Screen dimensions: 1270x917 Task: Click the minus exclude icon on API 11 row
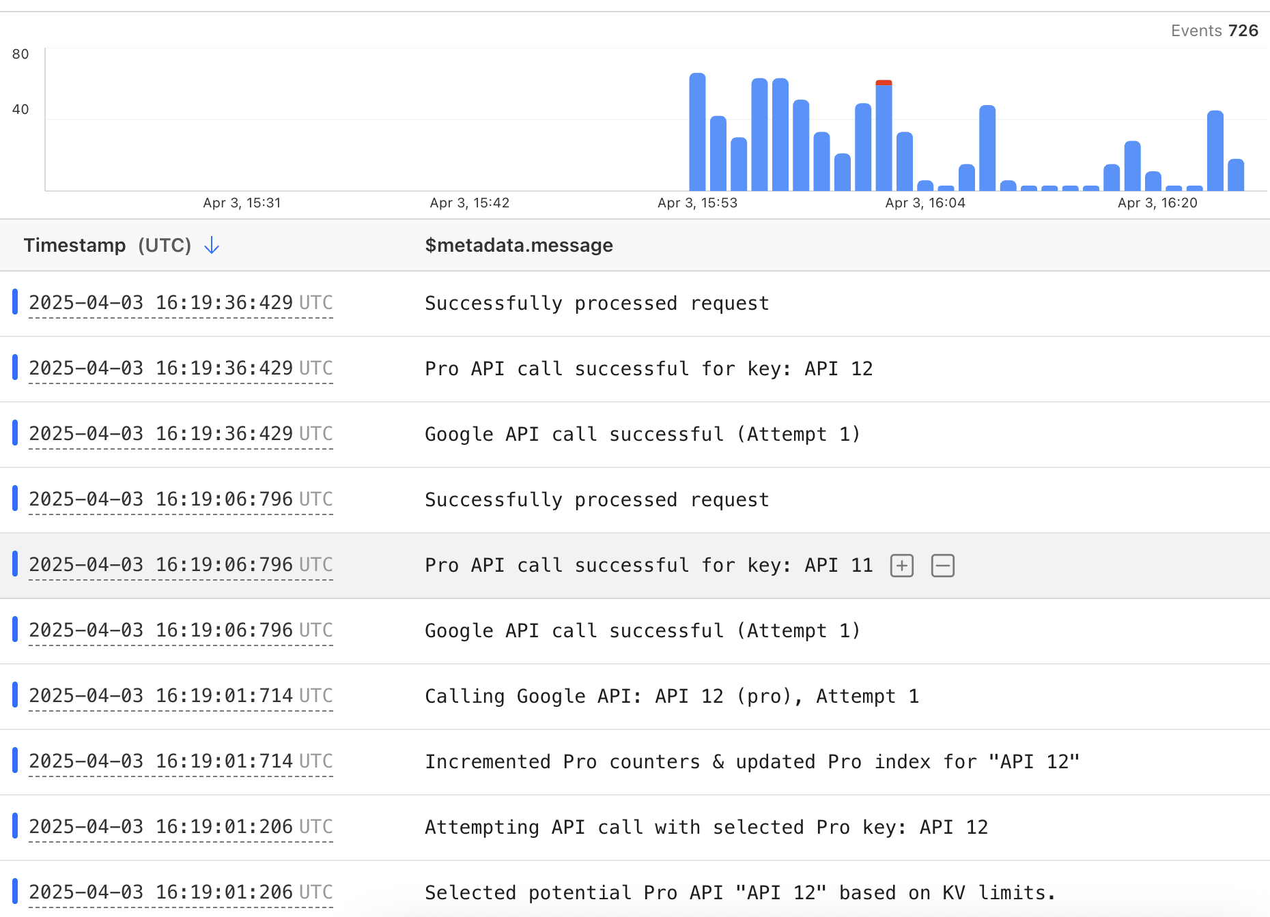click(942, 566)
